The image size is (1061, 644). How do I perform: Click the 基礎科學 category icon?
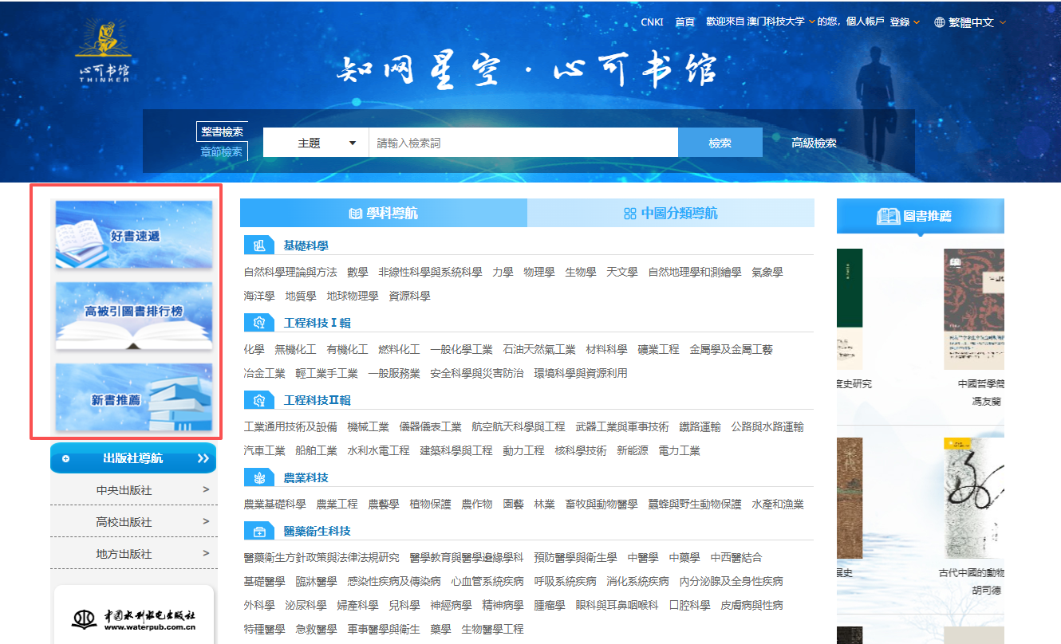[x=258, y=245]
